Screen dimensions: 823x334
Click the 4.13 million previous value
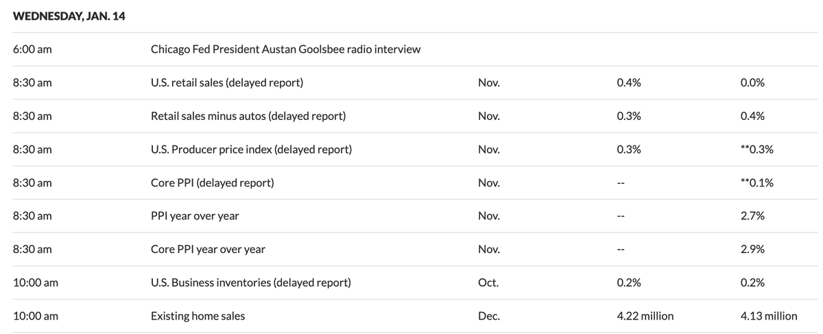pyautogui.click(x=769, y=315)
